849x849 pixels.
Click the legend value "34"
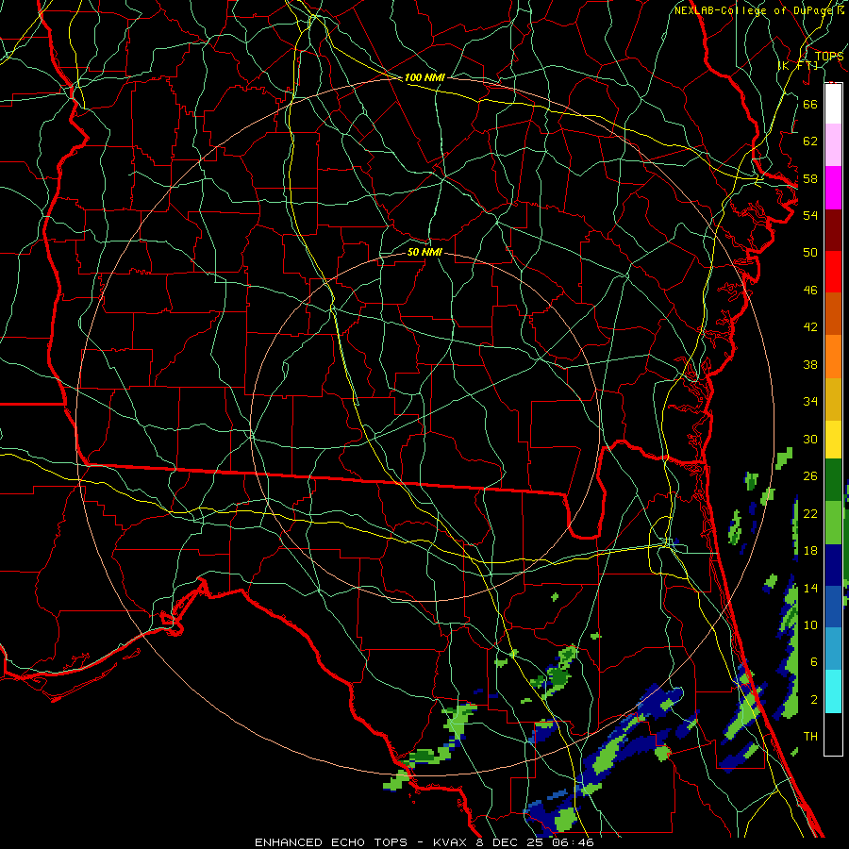pos(810,402)
